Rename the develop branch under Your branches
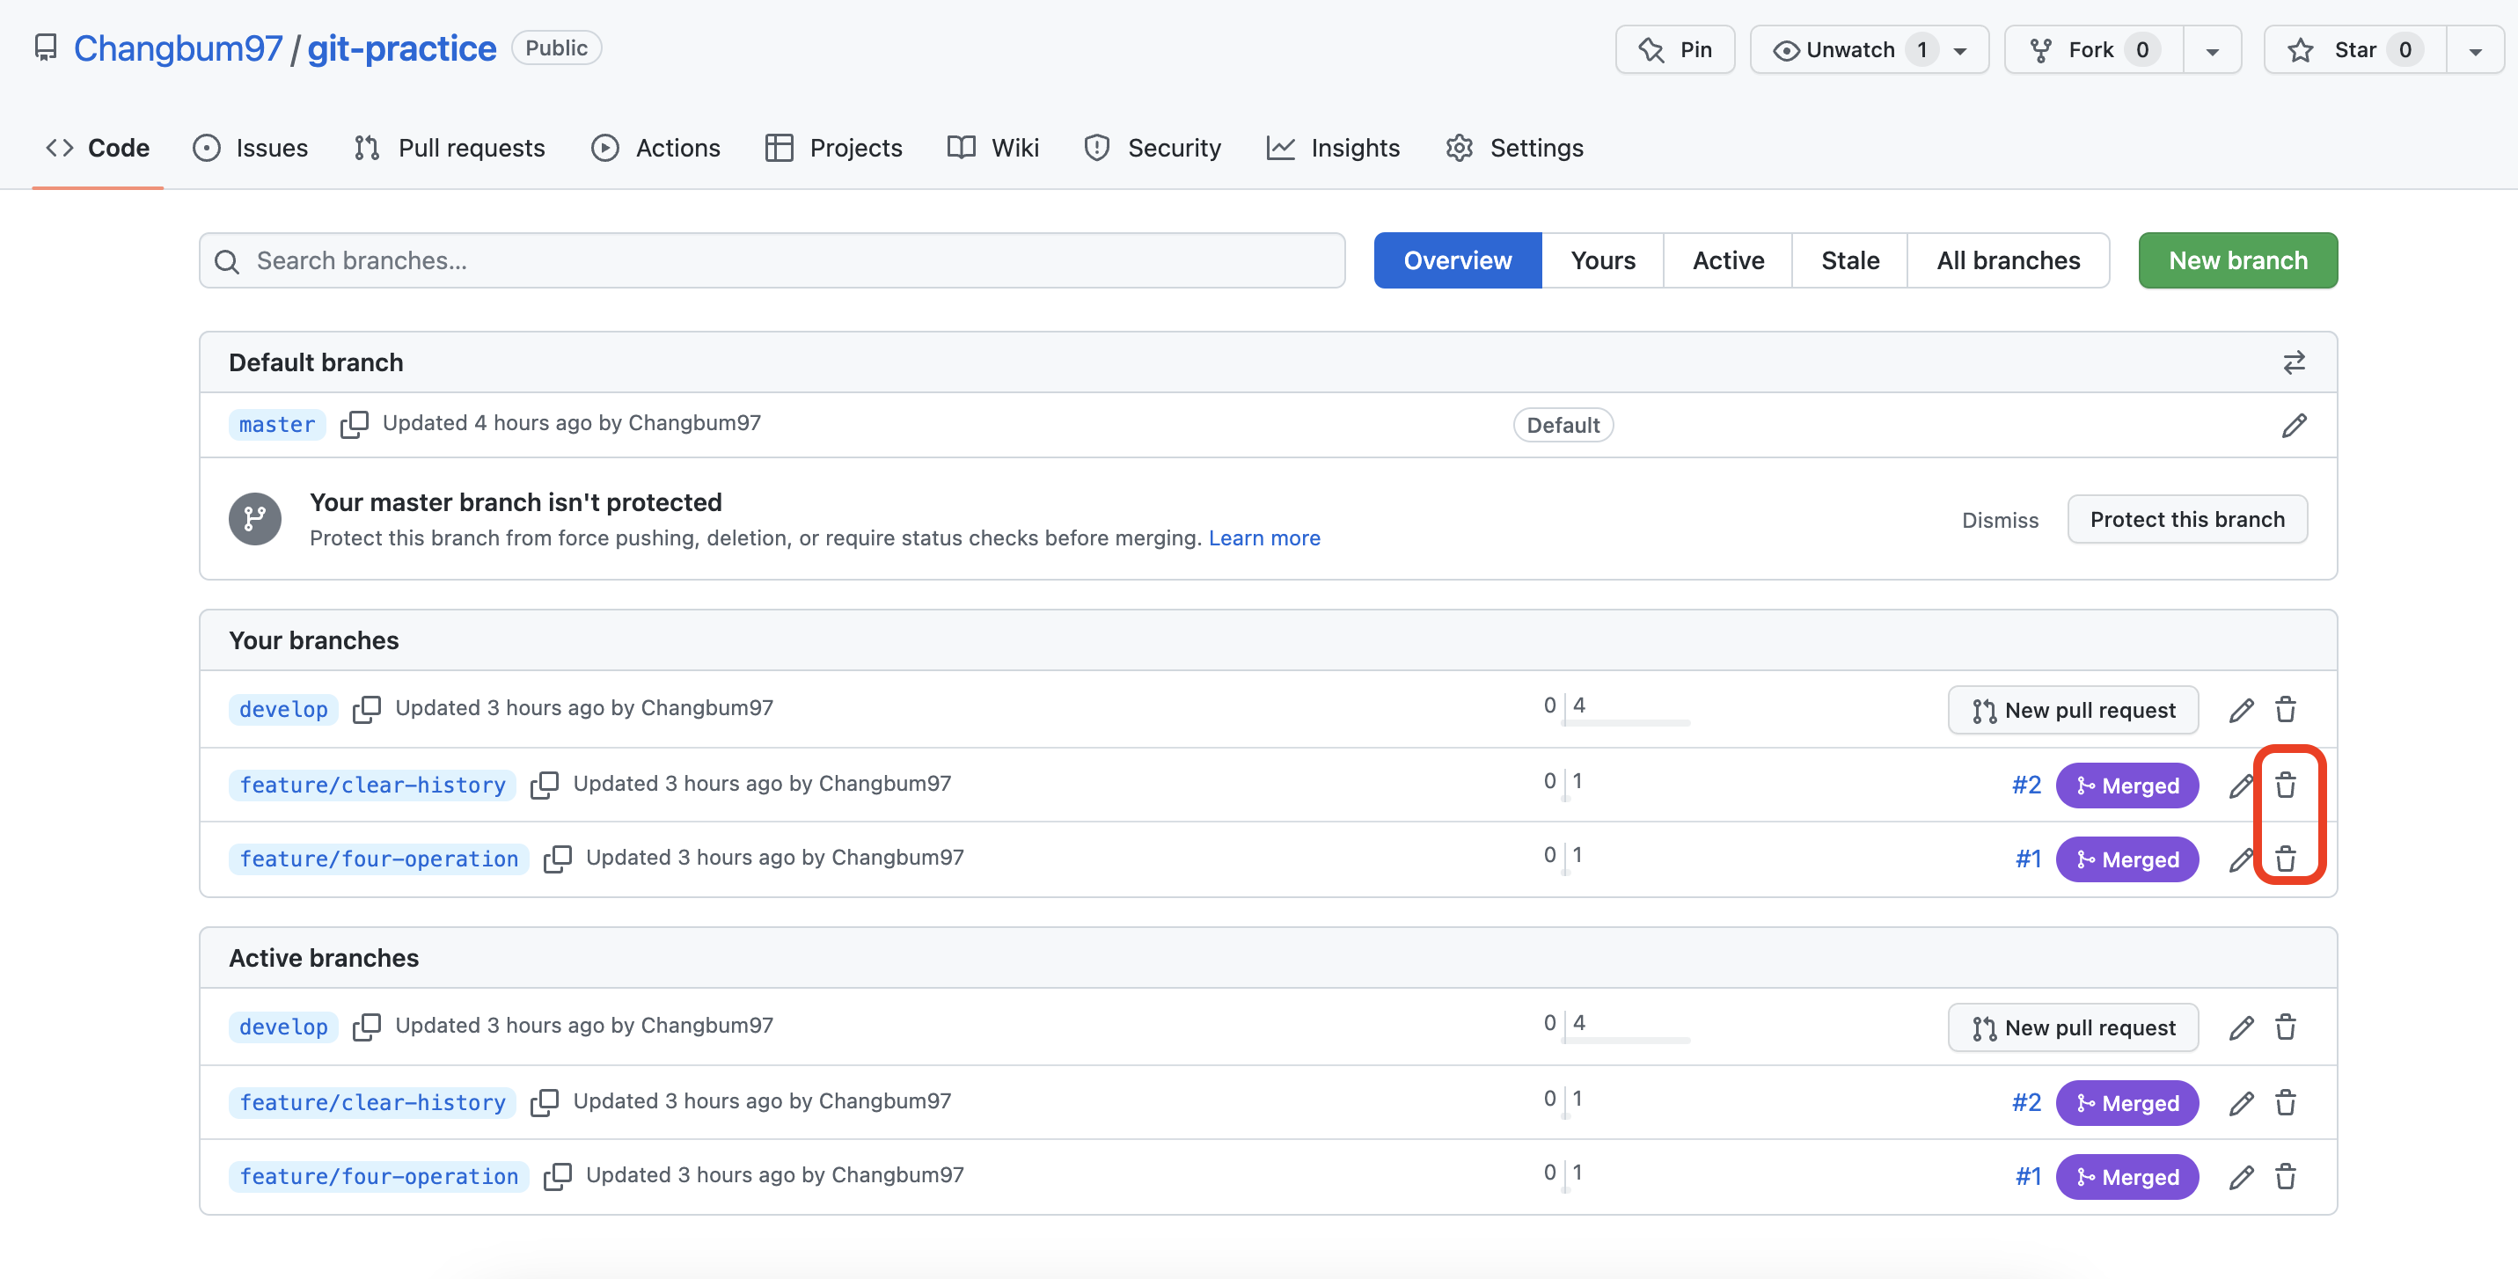This screenshot has width=2518, height=1279. pyautogui.click(x=2240, y=711)
